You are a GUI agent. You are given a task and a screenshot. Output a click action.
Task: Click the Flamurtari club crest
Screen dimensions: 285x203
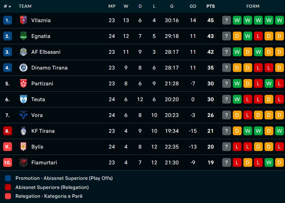(23, 163)
